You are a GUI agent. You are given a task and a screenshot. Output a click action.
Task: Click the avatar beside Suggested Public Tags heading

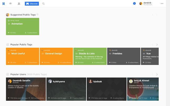(x=8, y=15)
